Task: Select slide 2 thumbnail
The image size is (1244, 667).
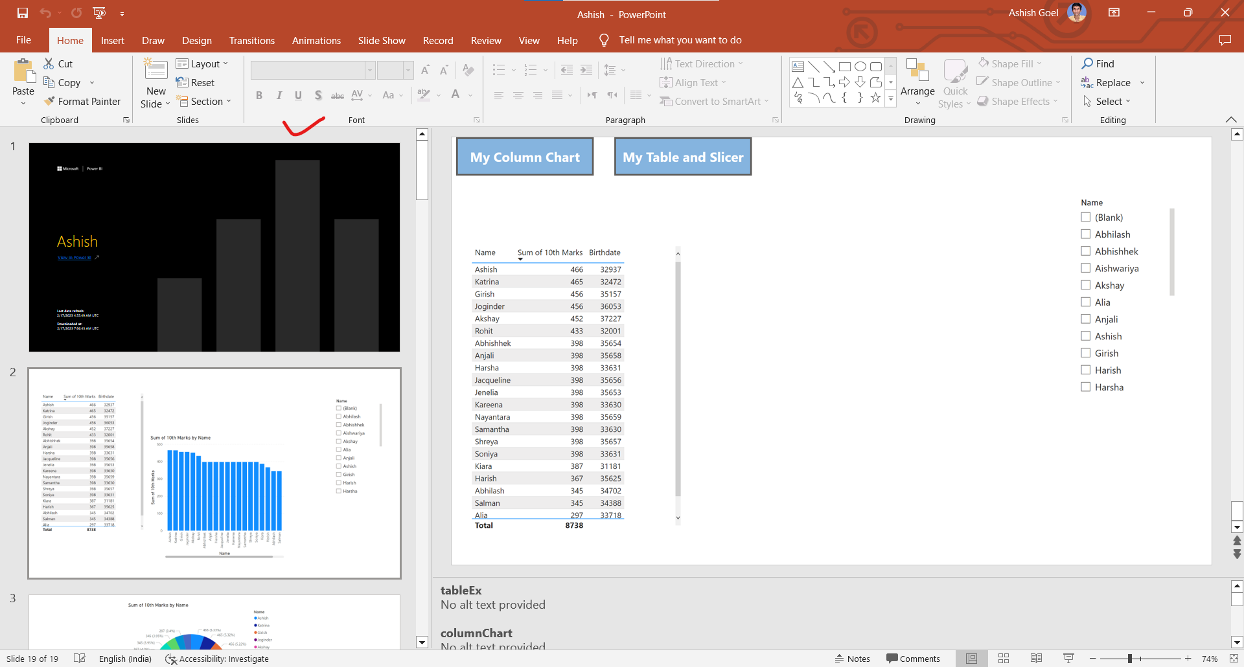Action: [x=214, y=473]
